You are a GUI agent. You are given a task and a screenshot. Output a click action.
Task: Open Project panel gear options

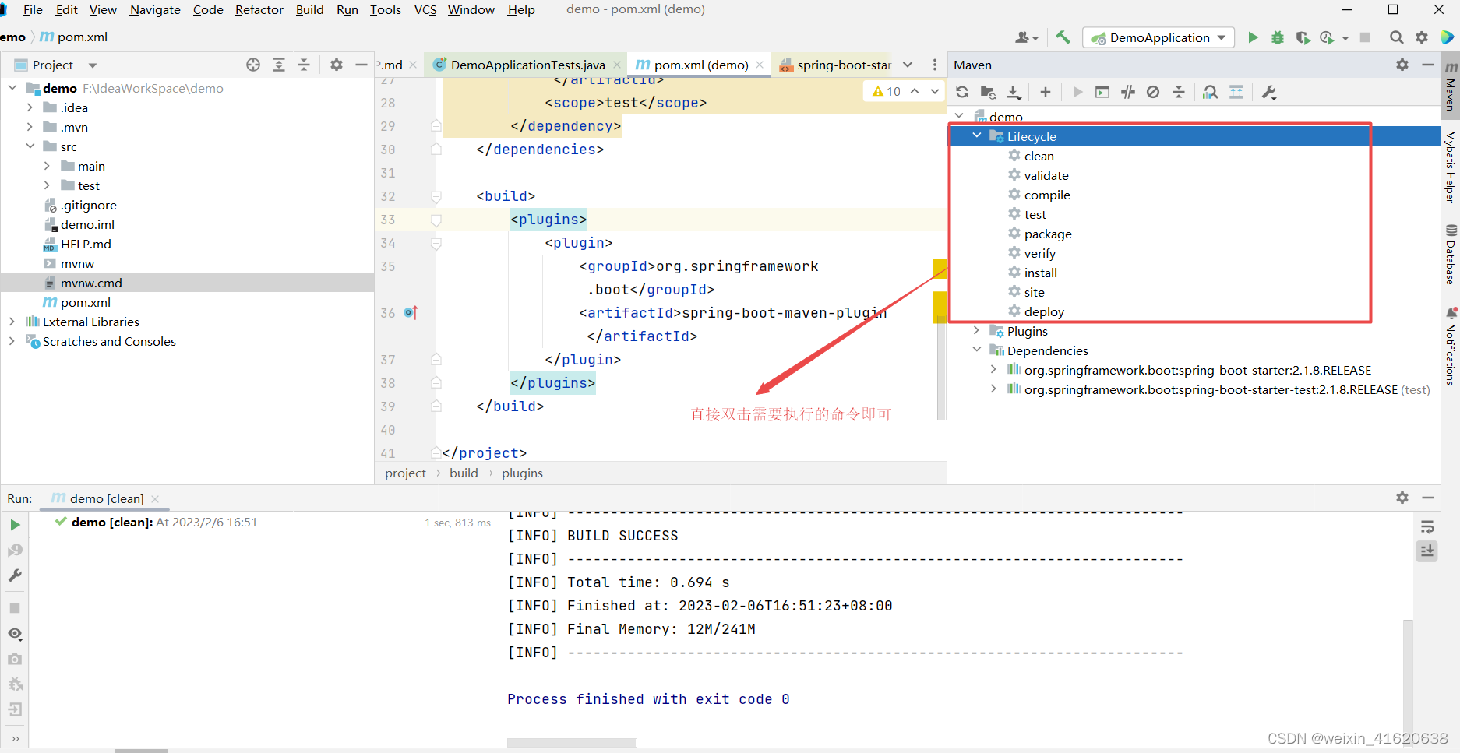336,65
